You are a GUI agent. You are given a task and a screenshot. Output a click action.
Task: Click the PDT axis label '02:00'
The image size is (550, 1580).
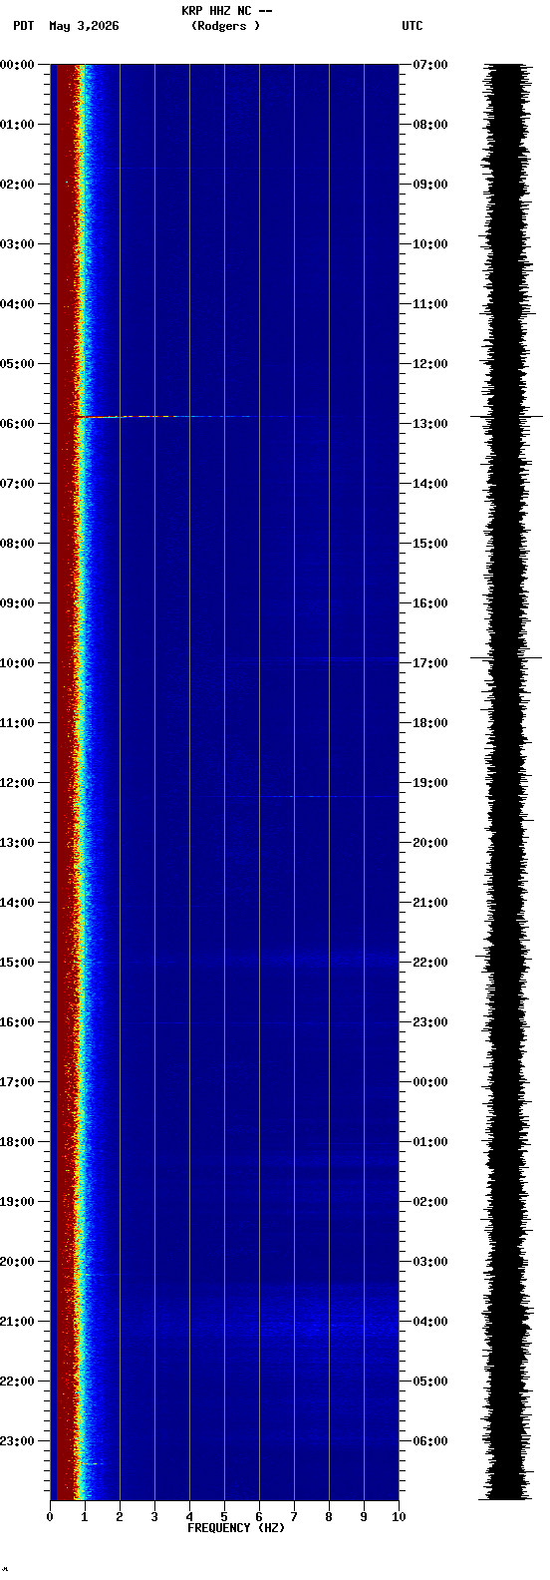pyautogui.click(x=17, y=185)
